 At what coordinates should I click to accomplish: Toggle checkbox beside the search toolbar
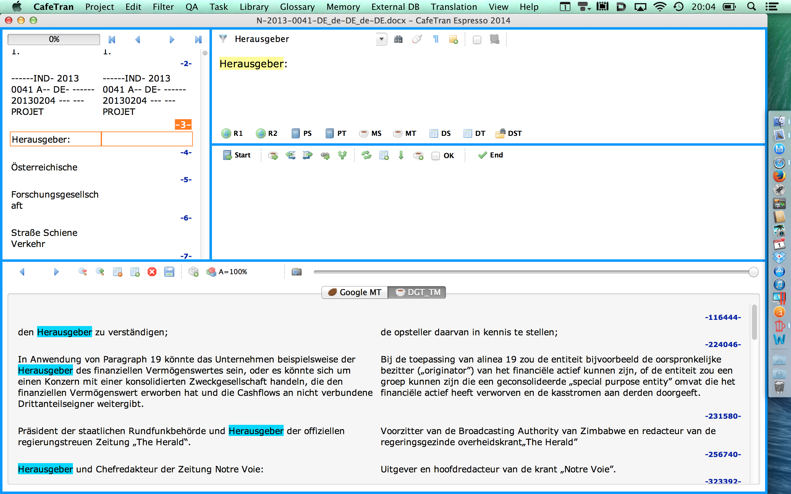477,40
